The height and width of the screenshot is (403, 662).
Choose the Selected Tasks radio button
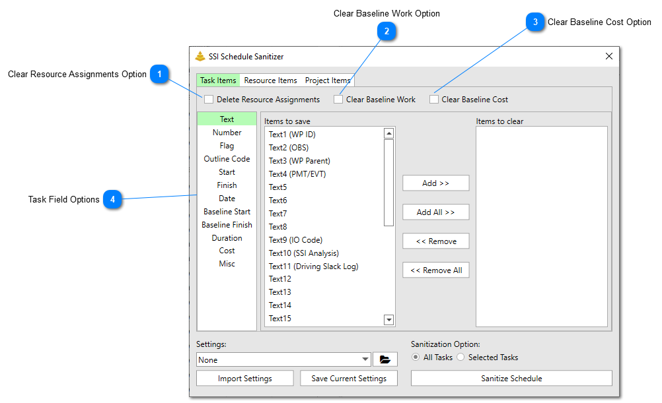tap(460, 357)
